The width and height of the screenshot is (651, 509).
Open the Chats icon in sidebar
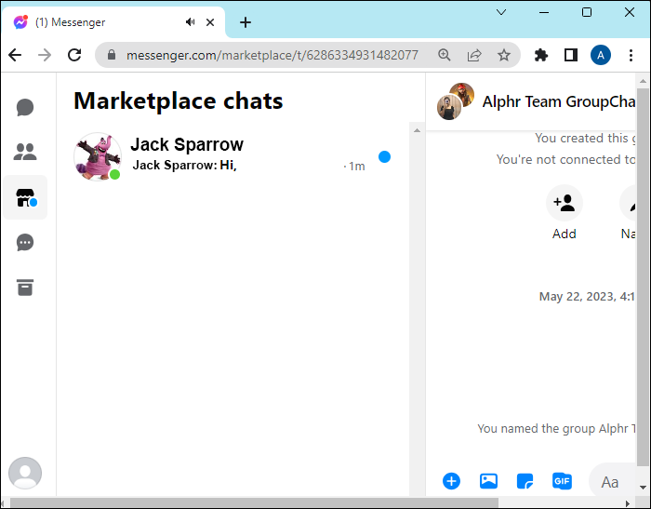[x=25, y=107]
